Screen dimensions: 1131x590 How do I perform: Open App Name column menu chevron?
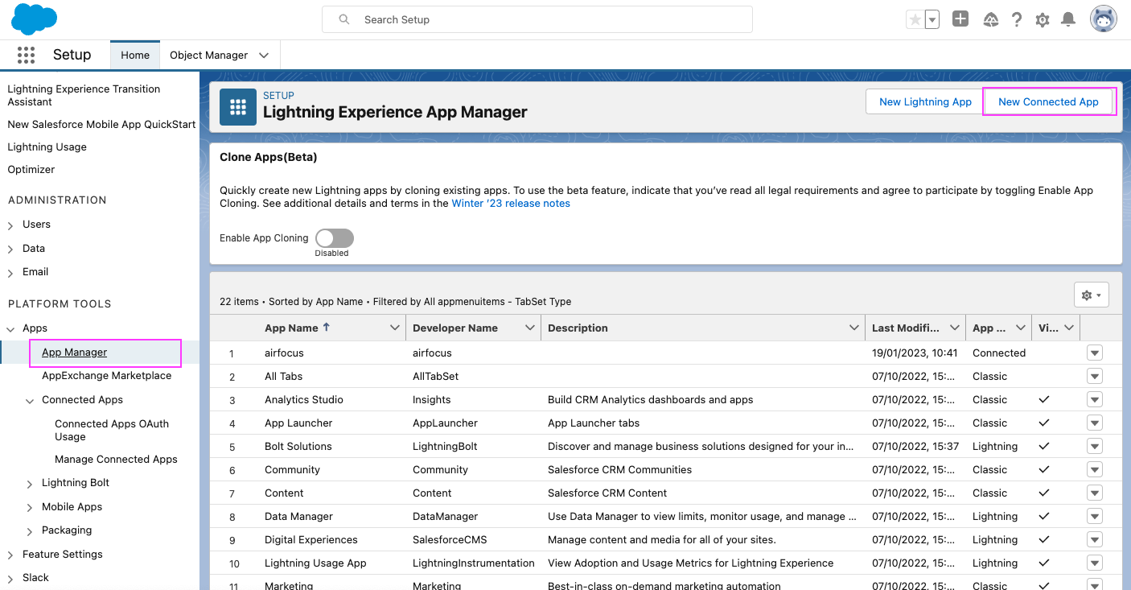pos(394,328)
